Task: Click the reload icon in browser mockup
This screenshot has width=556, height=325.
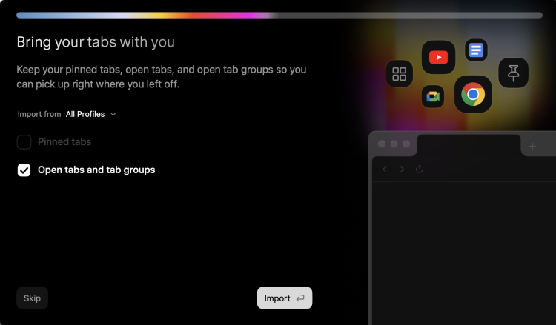Action: coord(420,170)
